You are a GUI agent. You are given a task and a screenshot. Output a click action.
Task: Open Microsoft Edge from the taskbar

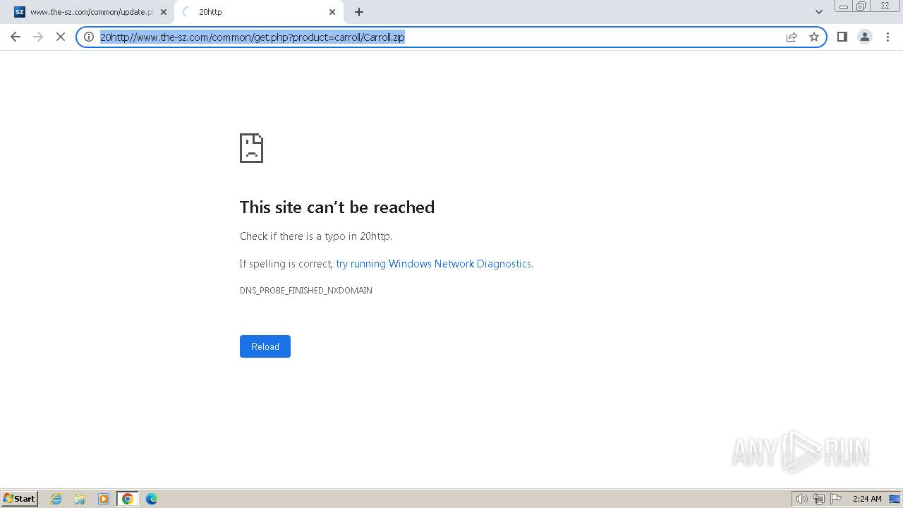(x=152, y=499)
